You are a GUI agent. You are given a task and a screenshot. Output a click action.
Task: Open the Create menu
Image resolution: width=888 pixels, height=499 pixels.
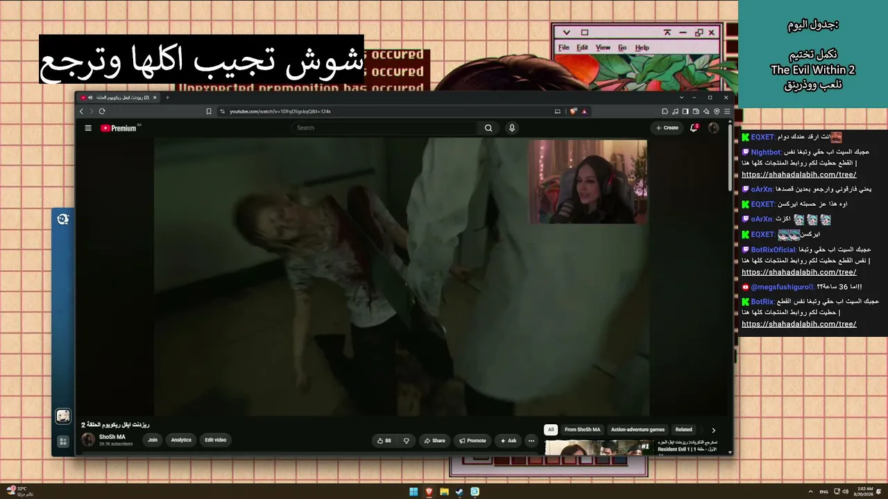[x=667, y=128]
